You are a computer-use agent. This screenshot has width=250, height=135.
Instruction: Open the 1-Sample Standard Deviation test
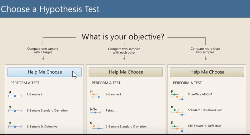[x=47, y=110]
